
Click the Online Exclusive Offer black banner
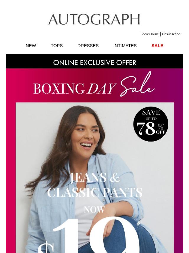pos(94,61)
